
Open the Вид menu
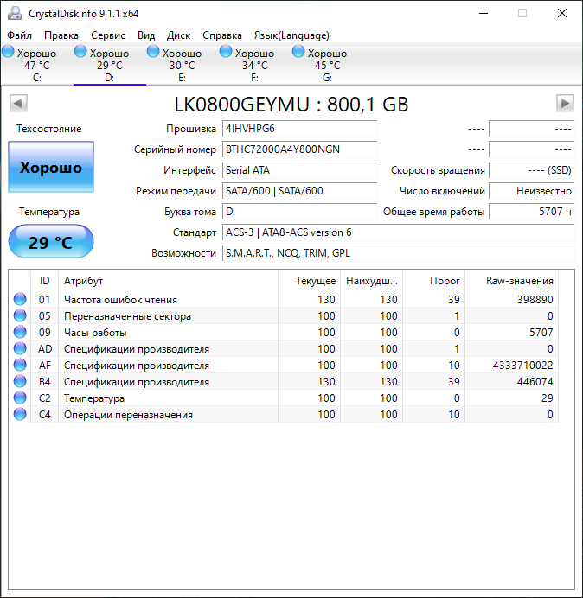[146, 35]
